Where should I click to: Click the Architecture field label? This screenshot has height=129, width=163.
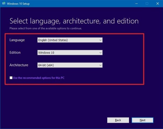click(19, 65)
